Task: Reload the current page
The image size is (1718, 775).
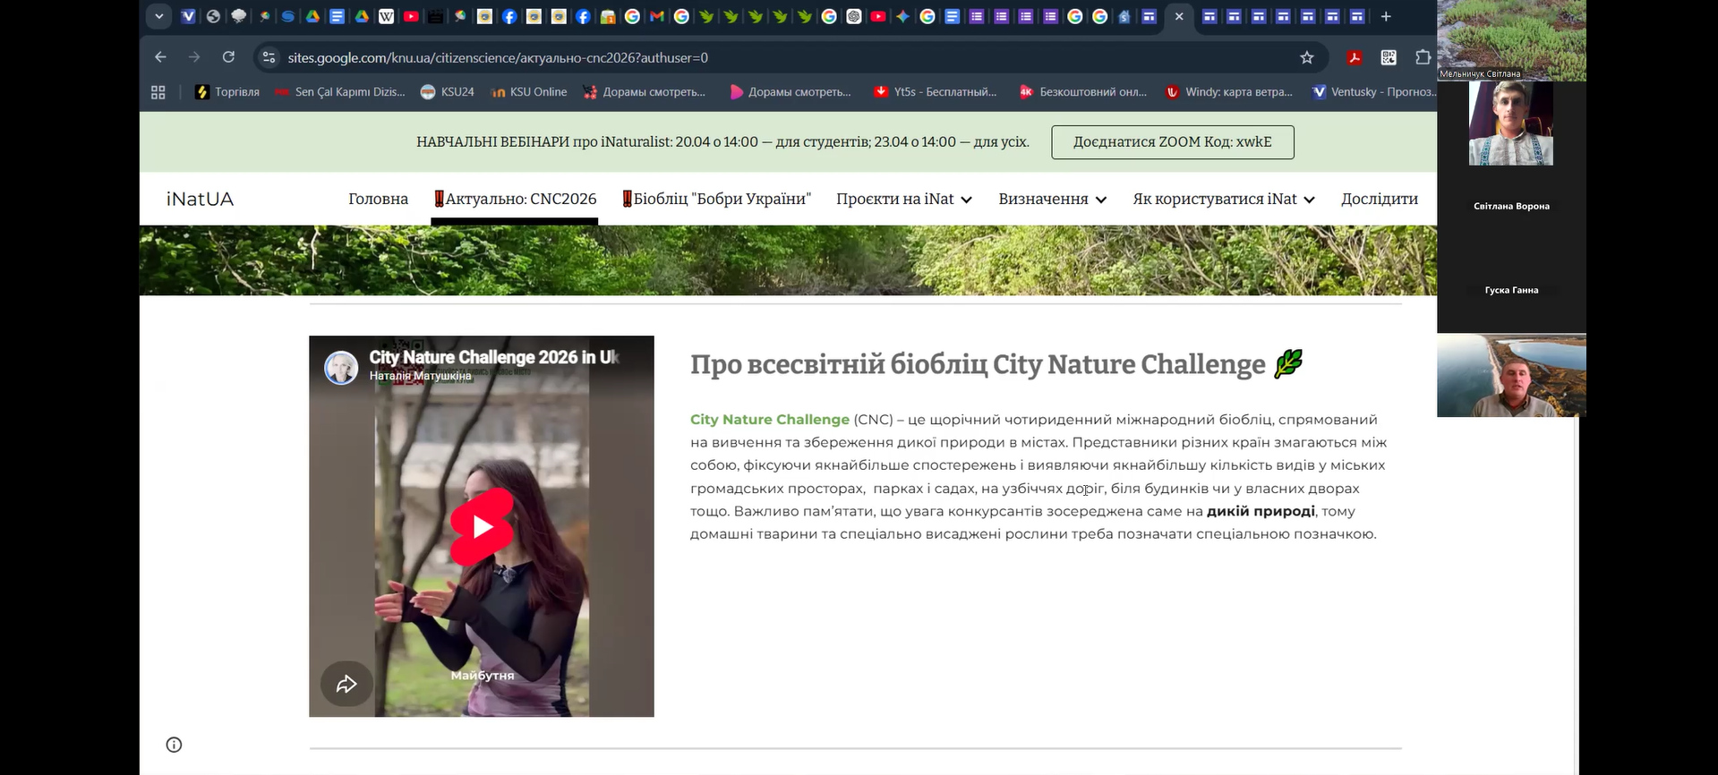Action: (228, 57)
